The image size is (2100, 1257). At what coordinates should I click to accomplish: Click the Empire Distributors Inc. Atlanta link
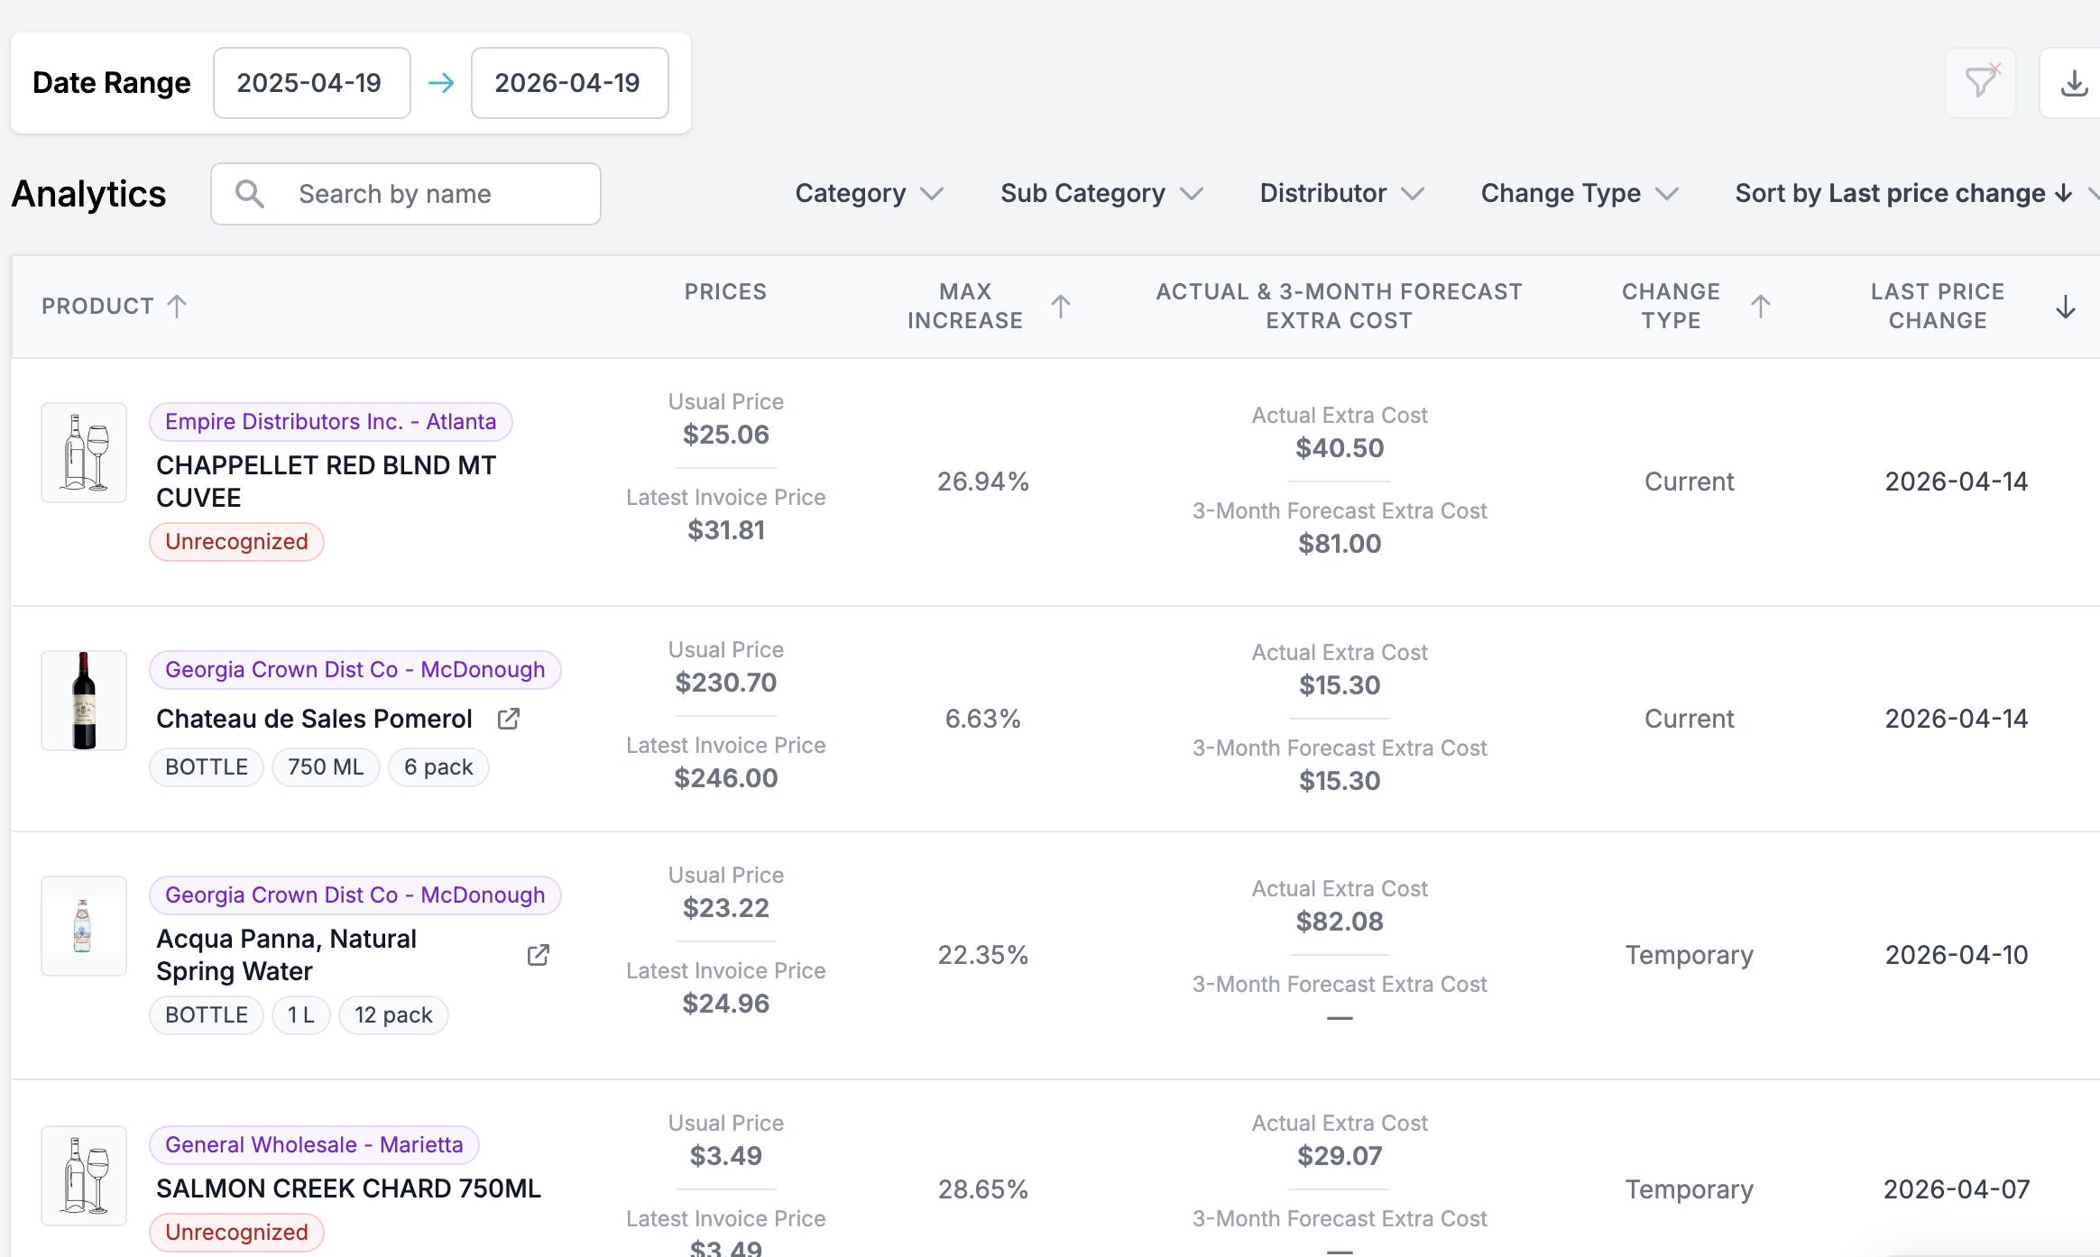coord(330,421)
